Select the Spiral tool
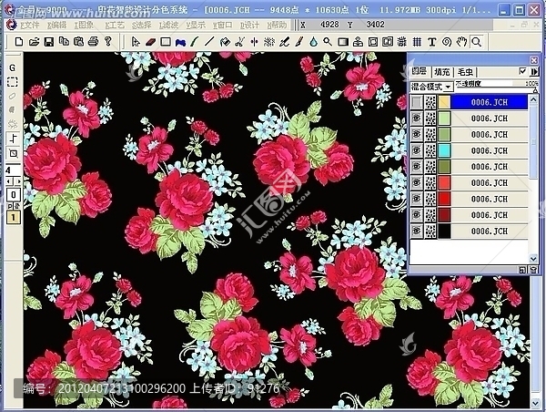 pos(447,42)
